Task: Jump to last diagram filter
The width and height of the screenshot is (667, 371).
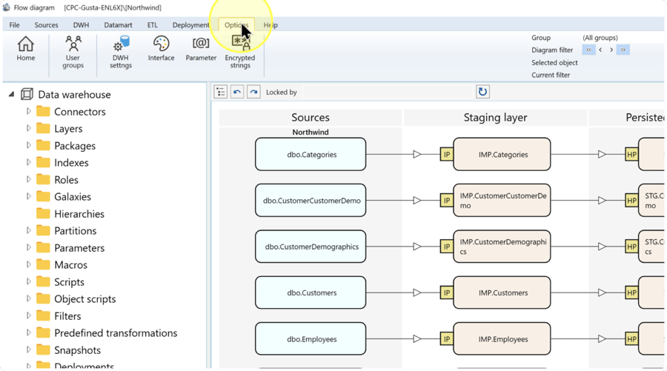Action: 623,50
